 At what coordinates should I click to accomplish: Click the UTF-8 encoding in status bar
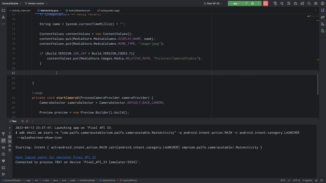296,180
